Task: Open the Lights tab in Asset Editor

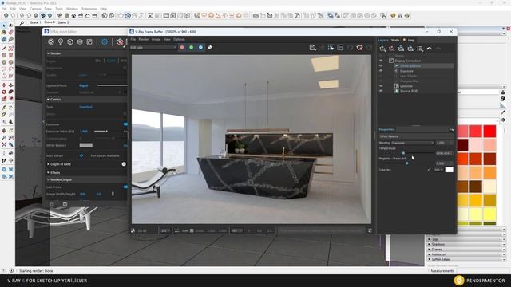Action: 61,42
